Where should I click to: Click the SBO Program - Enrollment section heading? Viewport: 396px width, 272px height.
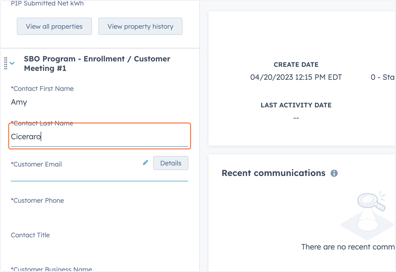[97, 63]
